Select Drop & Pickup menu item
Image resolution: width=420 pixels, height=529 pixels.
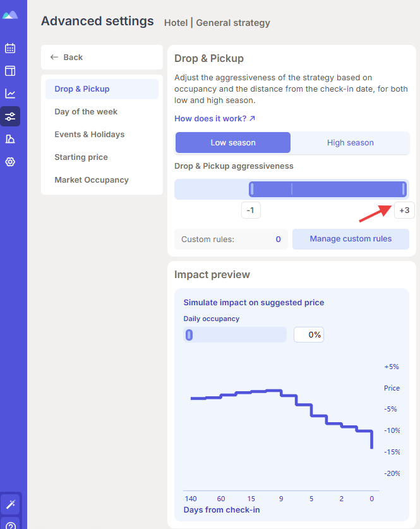pyautogui.click(x=82, y=89)
